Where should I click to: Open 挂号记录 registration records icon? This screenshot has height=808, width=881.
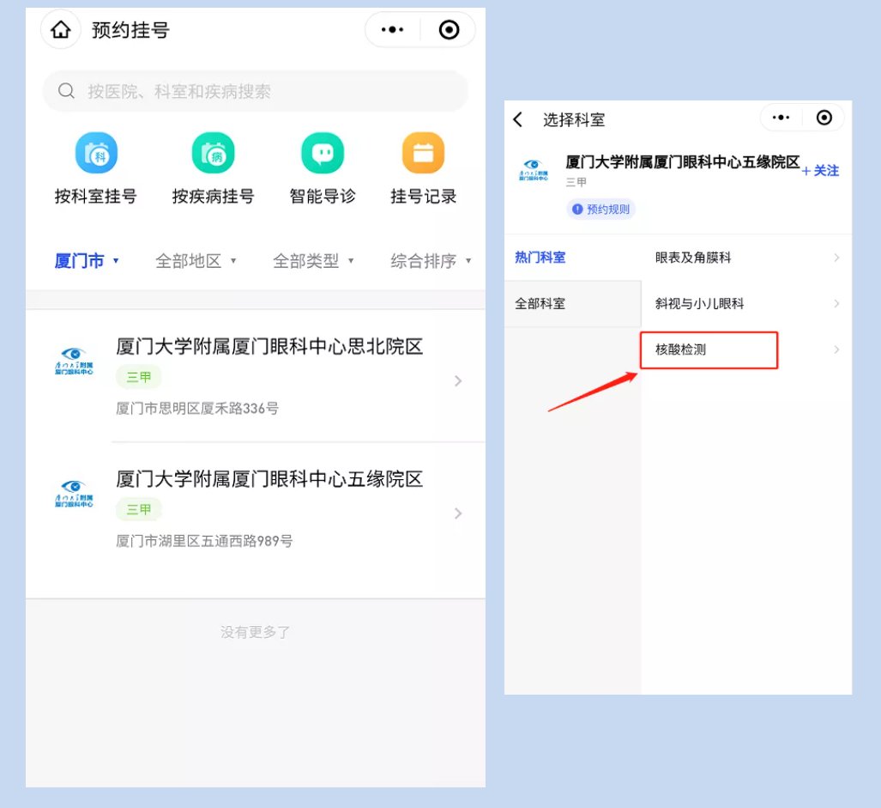[x=423, y=155]
